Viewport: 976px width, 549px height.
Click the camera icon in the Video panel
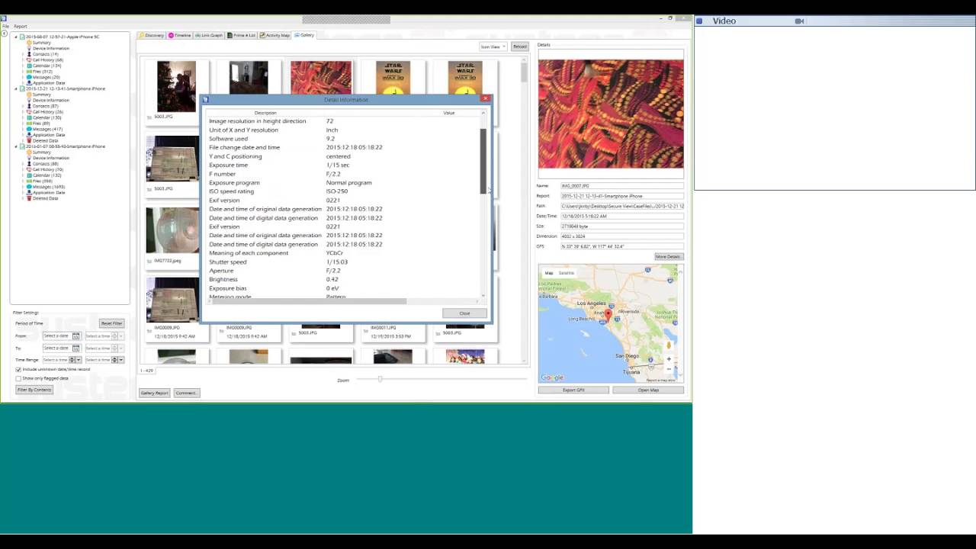(x=799, y=21)
